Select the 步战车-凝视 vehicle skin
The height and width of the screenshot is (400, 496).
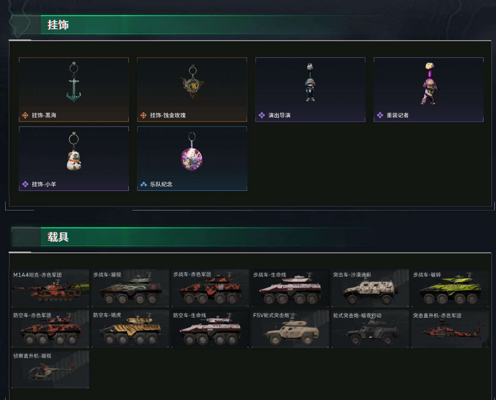[x=130, y=288]
